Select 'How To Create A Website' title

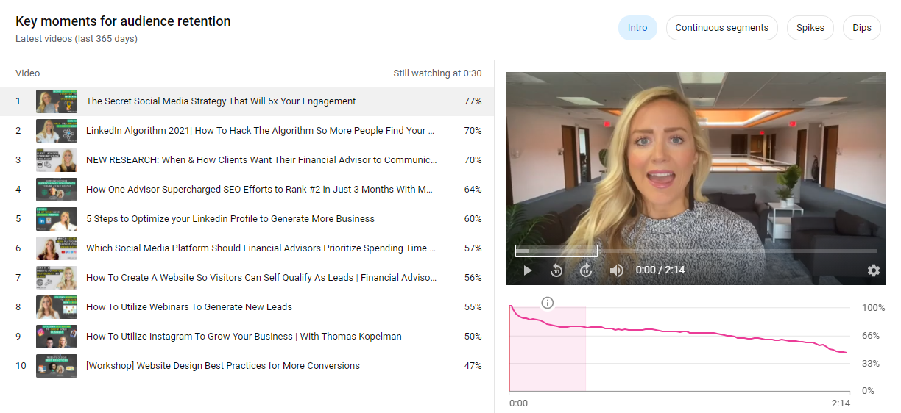pos(261,278)
